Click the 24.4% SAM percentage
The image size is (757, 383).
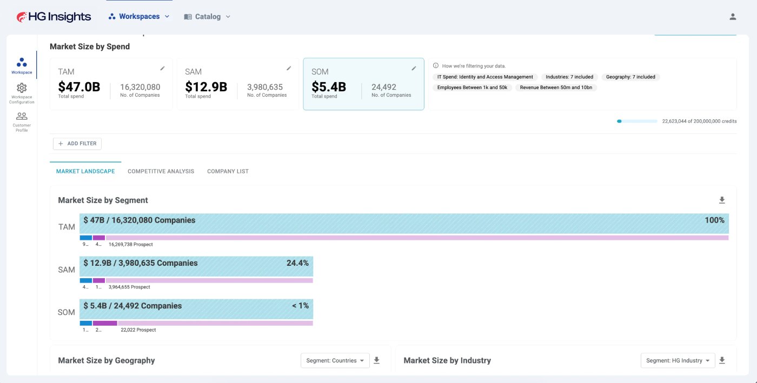click(x=297, y=263)
